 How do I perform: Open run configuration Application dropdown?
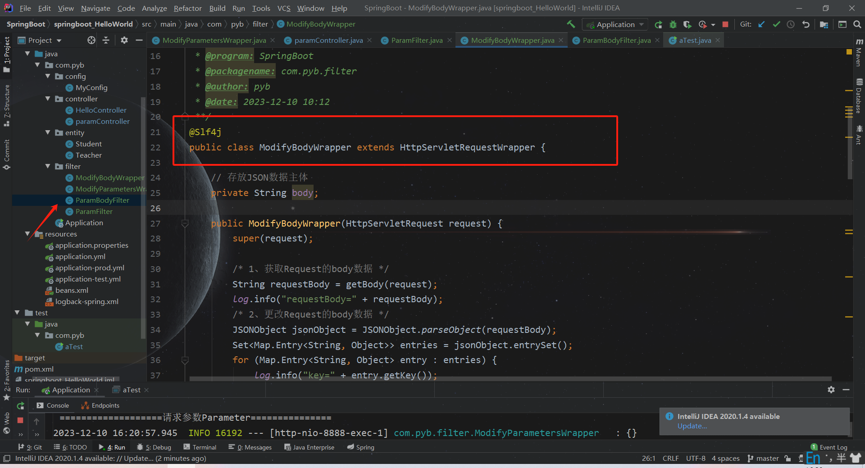[615, 24]
